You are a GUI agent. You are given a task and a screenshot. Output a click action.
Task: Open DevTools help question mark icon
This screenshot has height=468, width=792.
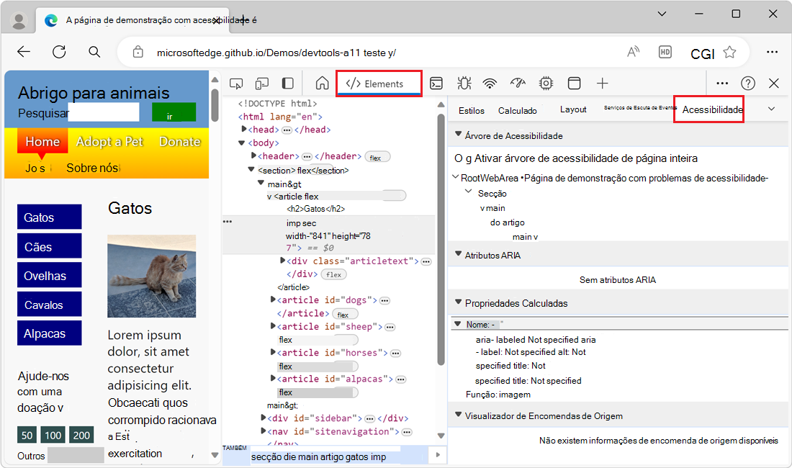point(748,84)
